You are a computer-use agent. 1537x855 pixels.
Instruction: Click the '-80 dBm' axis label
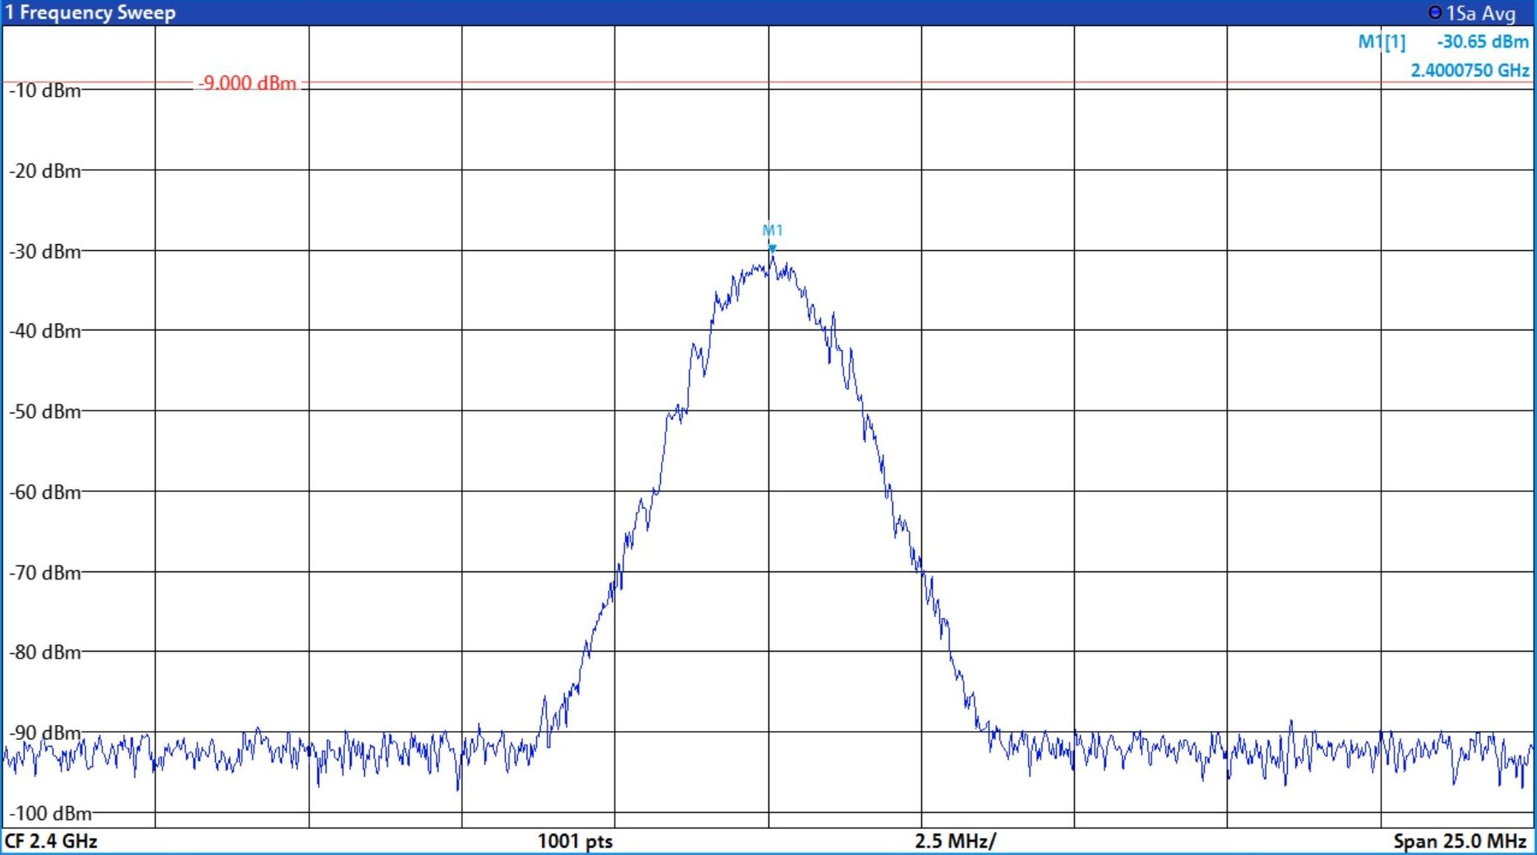(x=45, y=652)
